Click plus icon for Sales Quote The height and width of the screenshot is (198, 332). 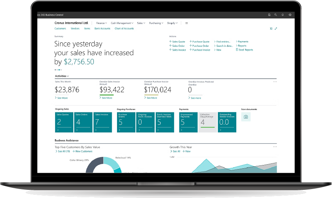click(x=170, y=42)
